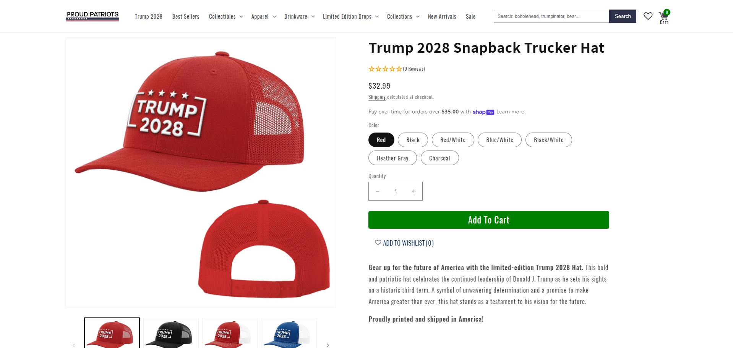The height and width of the screenshot is (348, 733).
Task: Choose the Heather Gray color
Action: (x=392, y=158)
